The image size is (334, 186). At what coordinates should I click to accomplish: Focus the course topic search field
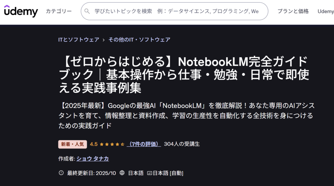coord(174,11)
